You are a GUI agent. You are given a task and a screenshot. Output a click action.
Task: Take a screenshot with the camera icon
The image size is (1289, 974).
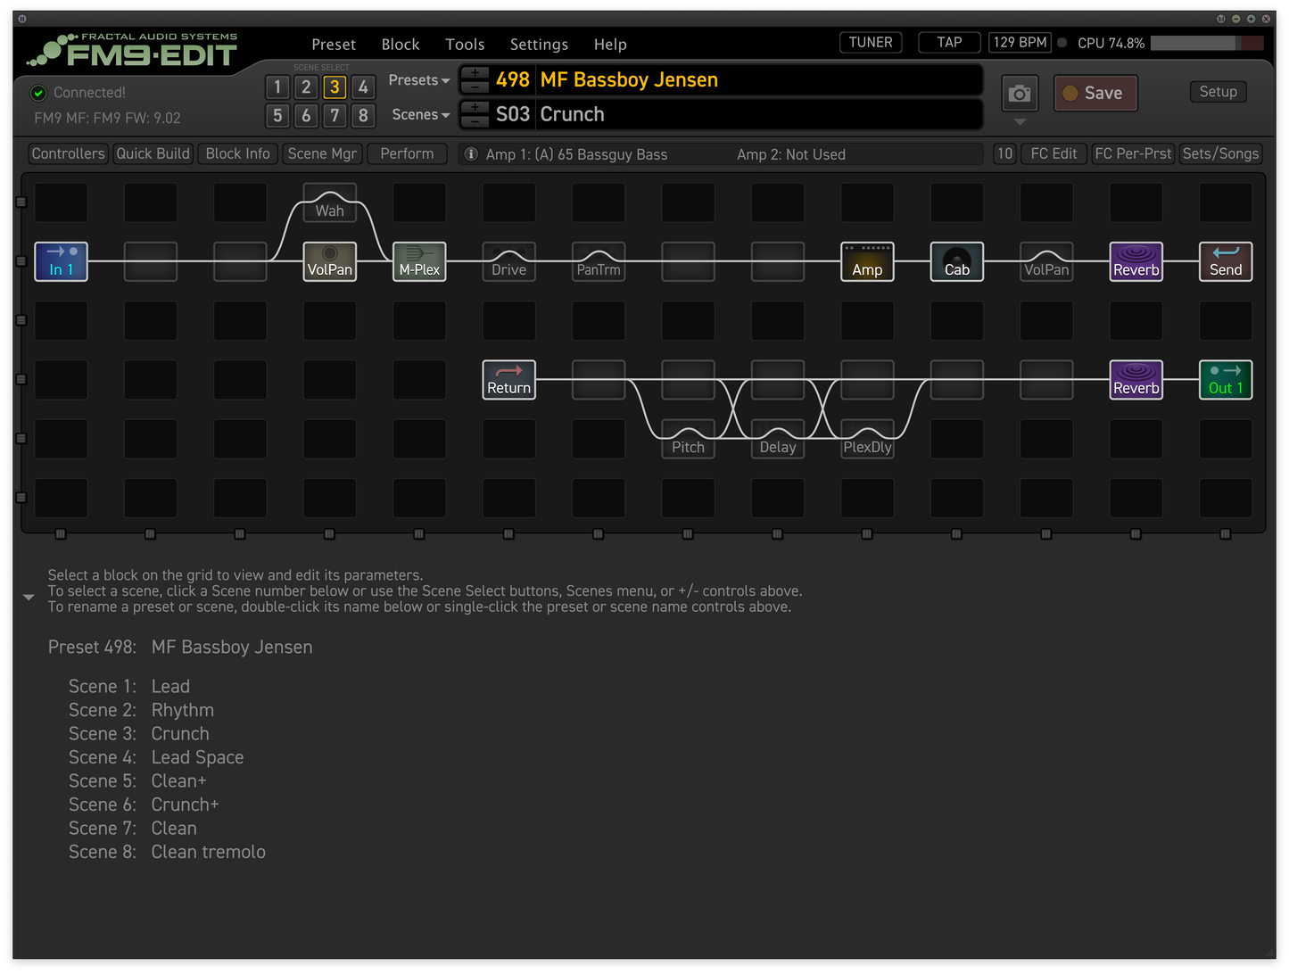1019,93
